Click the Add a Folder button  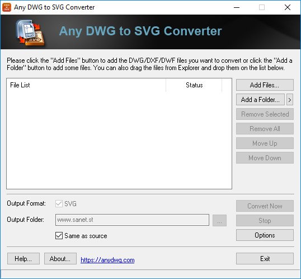click(260, 100)
